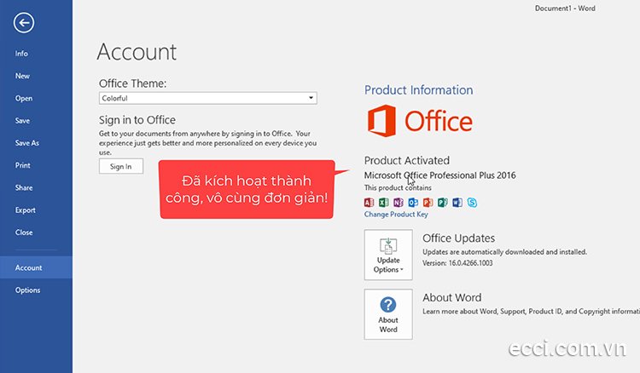Click the Skype for Business icon
This screenshot has height=373, width=640.
click(x=471, y=203)
